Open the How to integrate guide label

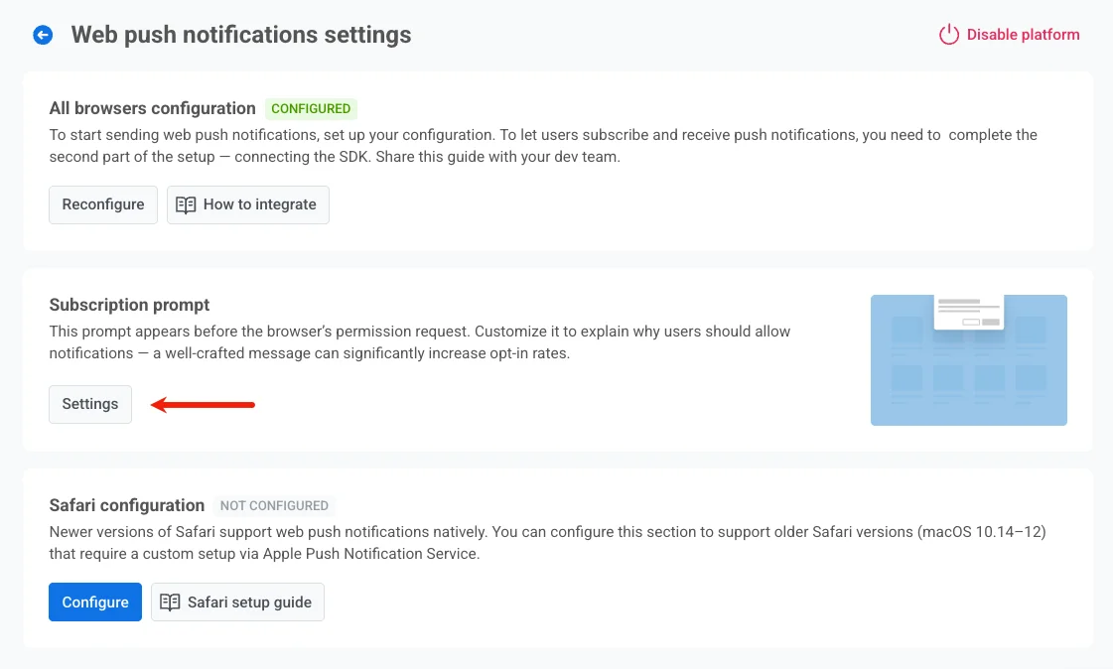pos(259,204)
